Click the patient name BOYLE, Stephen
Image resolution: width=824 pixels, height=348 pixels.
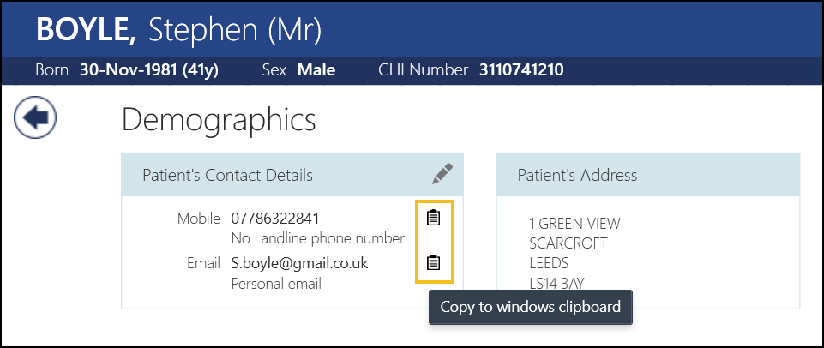178,30
